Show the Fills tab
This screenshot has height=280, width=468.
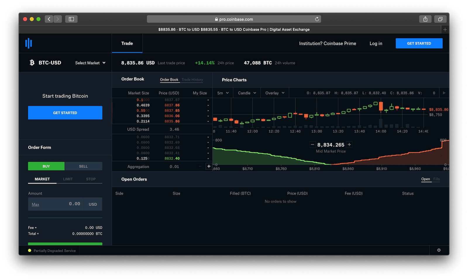point(436,179)
